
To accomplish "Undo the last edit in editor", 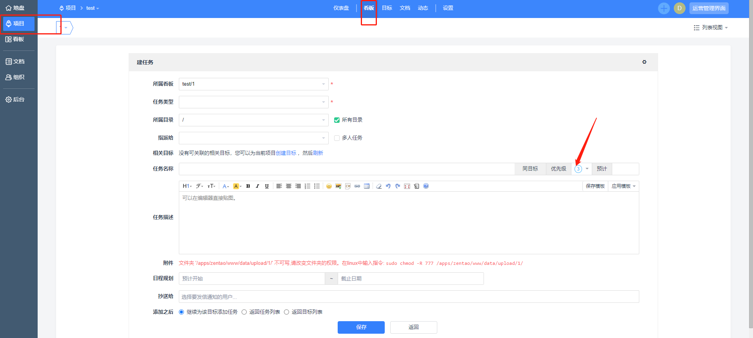I will pyautogui.click(x=388, y=186).
